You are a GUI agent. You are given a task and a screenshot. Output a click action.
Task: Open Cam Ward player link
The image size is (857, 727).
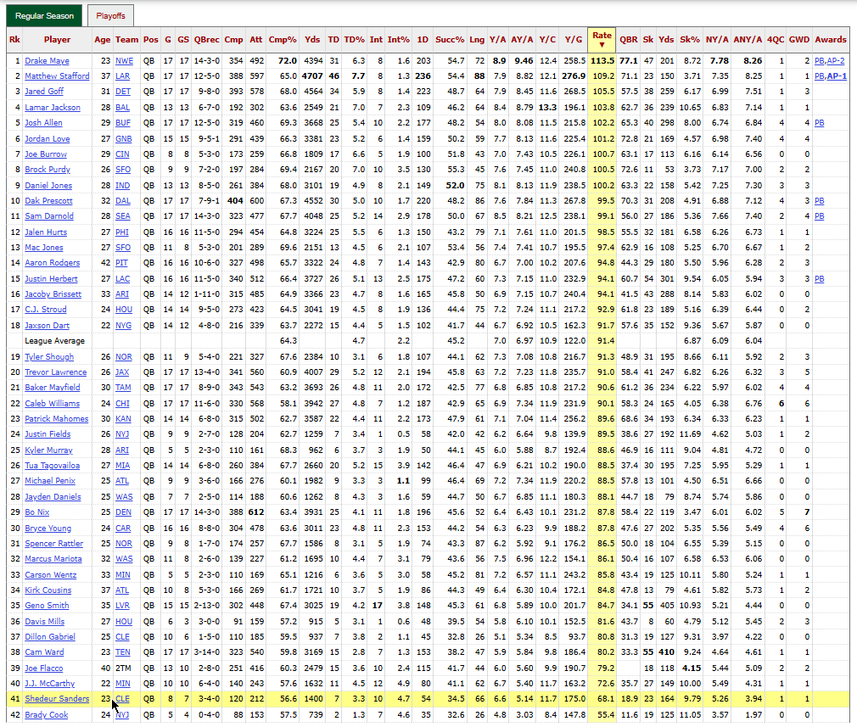[x=44, y=652]
